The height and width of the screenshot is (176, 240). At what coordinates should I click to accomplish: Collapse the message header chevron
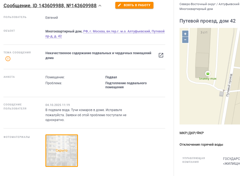click(x=100, y=6)
